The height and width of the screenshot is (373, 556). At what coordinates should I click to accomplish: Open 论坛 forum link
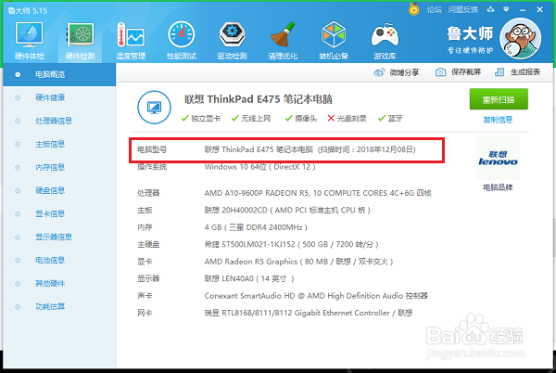pos(435,9)
